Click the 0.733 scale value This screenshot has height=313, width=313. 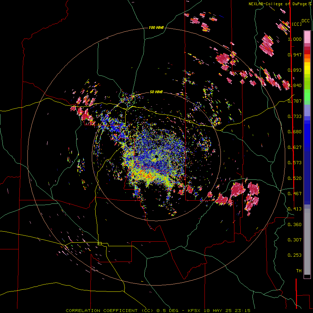[295, 117]
